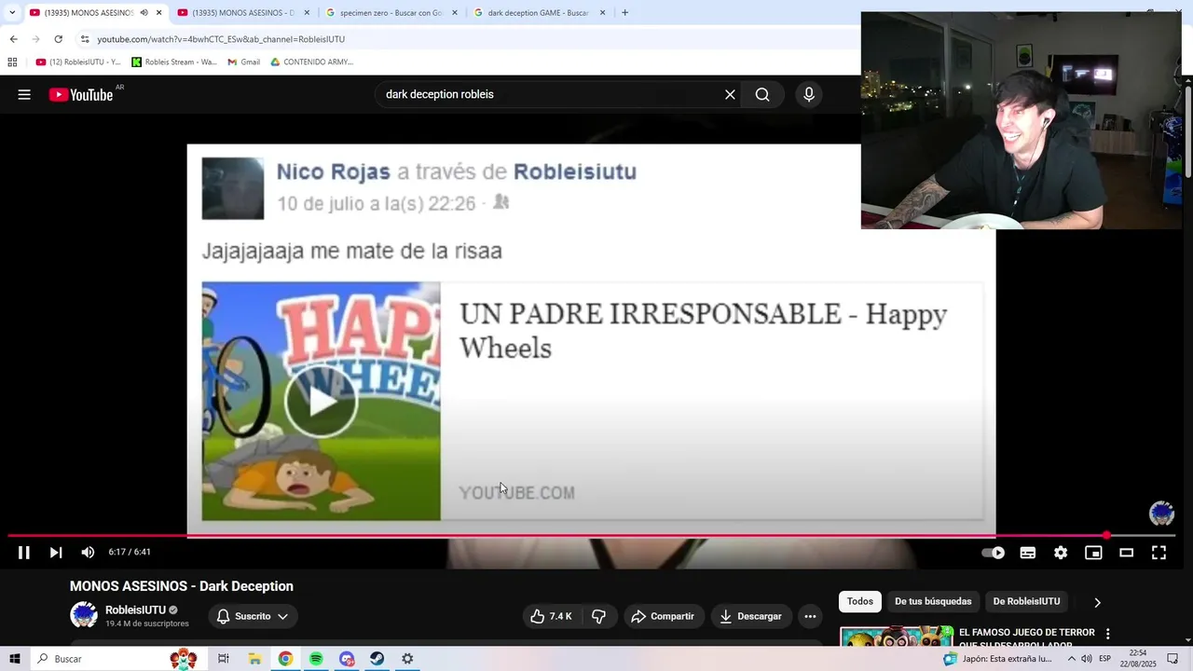Switch to the miniplayer

tap(1093, 553)
